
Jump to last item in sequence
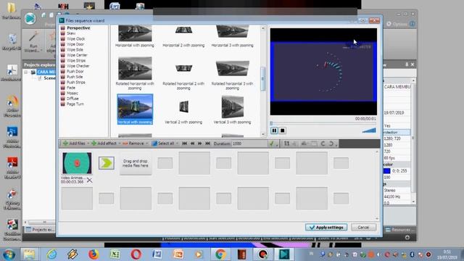coord(208,144)
